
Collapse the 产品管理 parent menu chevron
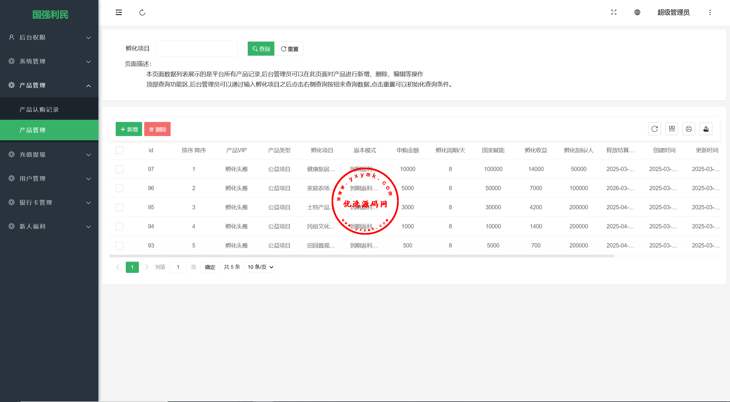pos(88,86)
